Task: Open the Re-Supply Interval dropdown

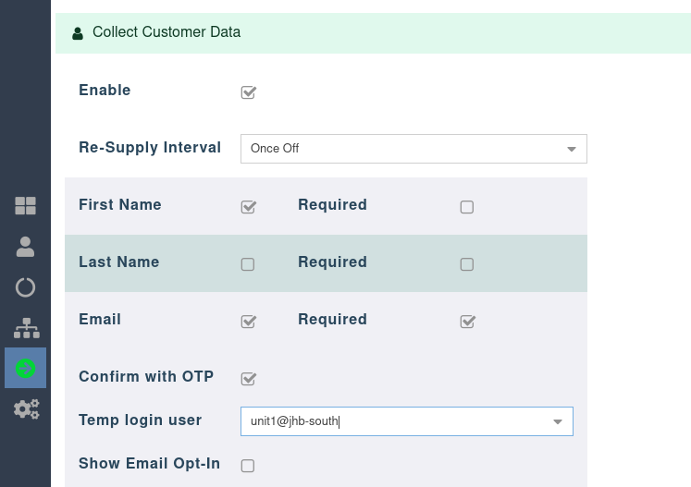Action: pyautogui.click(x=413, y=149)
